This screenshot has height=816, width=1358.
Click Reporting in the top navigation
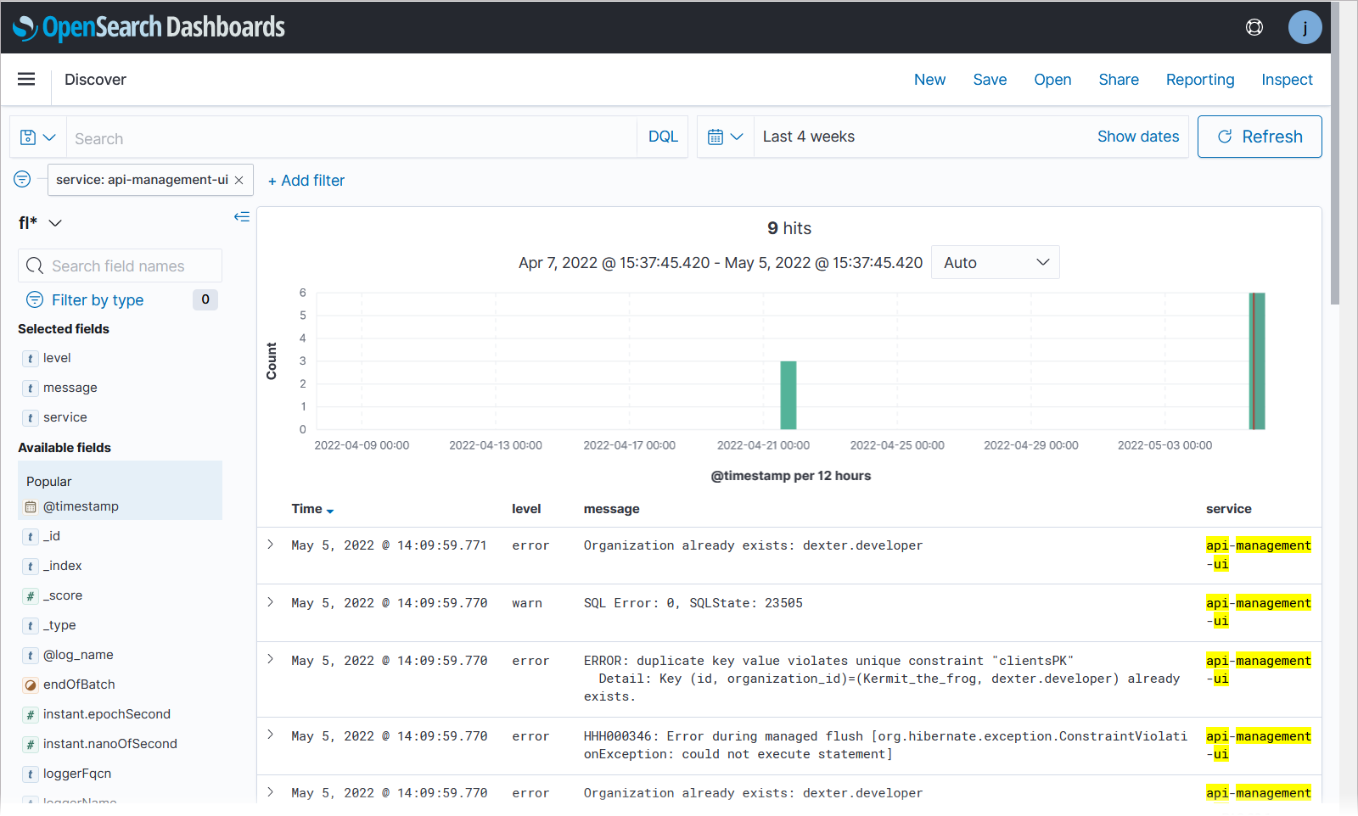[x=1199, y=79]
